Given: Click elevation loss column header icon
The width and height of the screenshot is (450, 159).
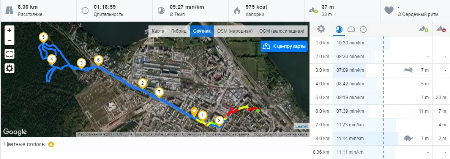Looking at the screenshot, I should pyautogui.click(x=441, y=29).
